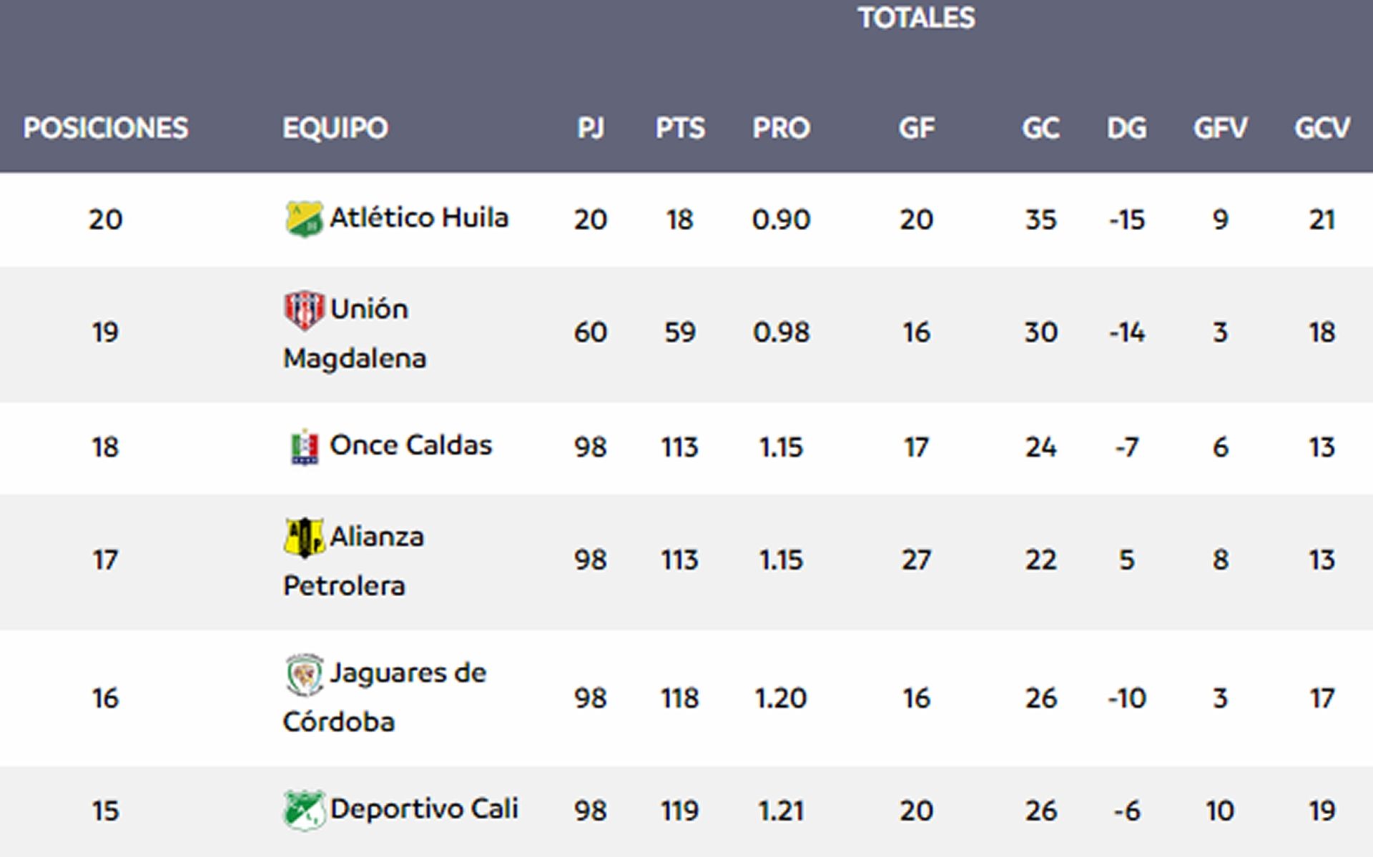Open the Atlético Huila team link
Viewport: 1373px width, 857px height.
[x=418, y=218]
